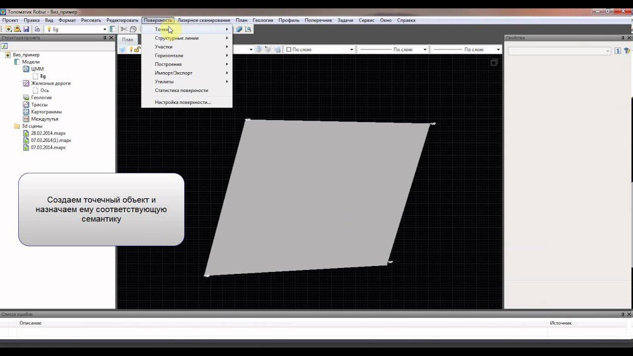The image size is (633, 356).
Task: Toggle the light bulb layer visibility icon
Action: pyautogui.click(x=131, y=49)
